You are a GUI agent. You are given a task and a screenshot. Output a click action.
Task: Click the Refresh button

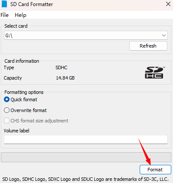[148, 46]
